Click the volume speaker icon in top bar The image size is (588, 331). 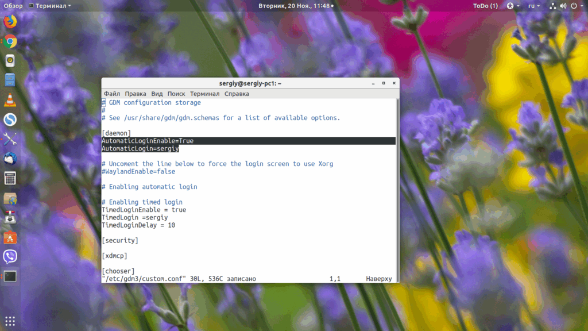pyautogui.click(x=563, y=6)
